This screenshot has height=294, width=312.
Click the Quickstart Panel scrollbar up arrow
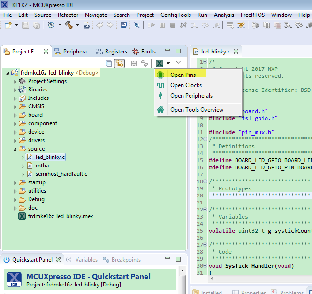pyautogui.click(x=183, y=271)
